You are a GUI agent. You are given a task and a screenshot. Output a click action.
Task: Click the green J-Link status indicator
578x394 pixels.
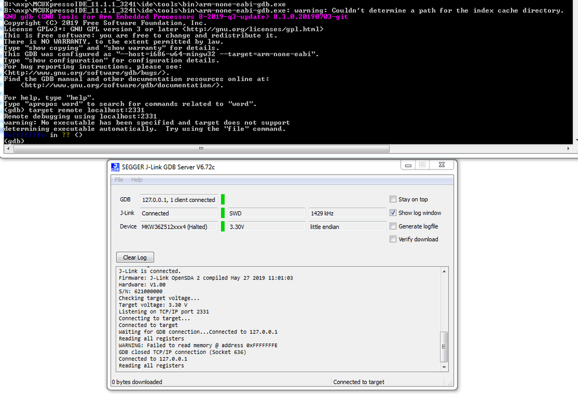pos(223,213)
